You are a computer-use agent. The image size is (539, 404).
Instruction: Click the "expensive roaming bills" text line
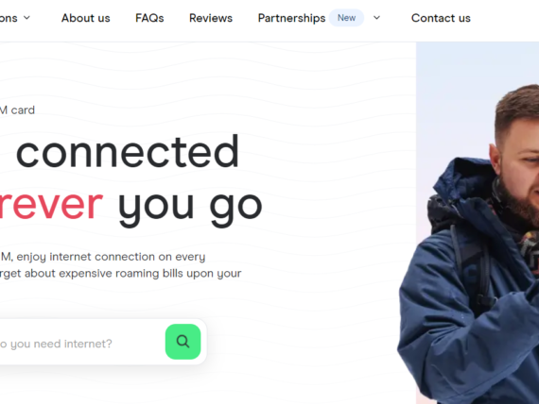121,274
